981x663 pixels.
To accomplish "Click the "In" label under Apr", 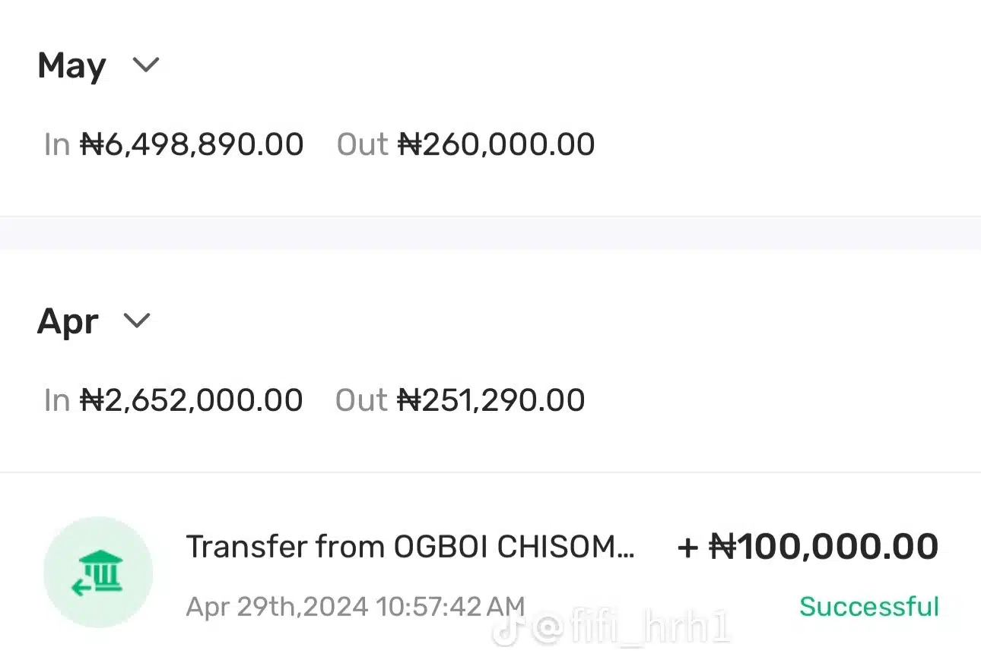I will coord(57,400).
